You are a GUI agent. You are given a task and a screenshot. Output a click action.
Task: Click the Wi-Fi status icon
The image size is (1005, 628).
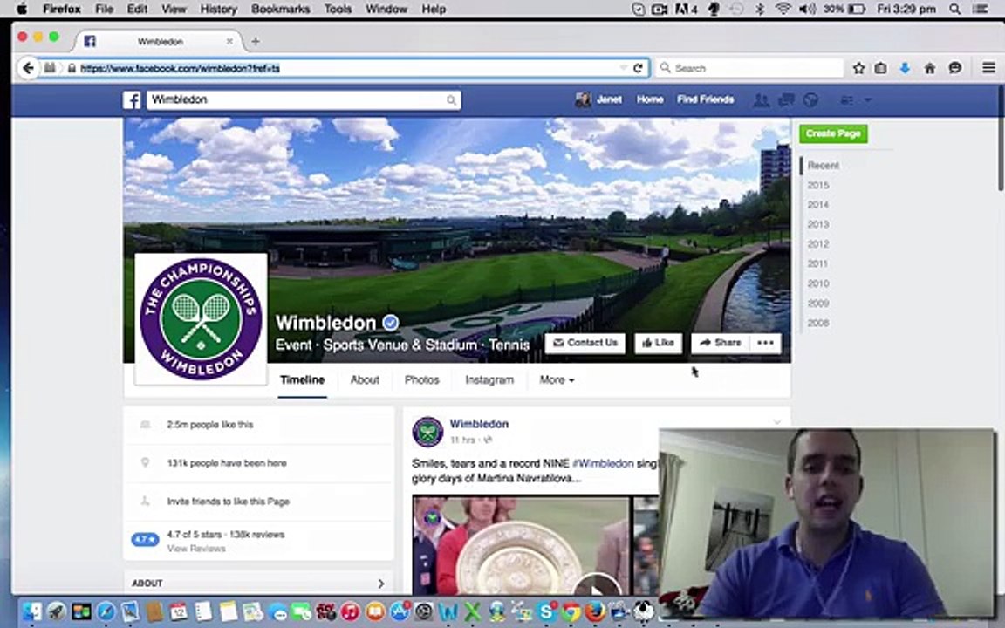point(783,9)
